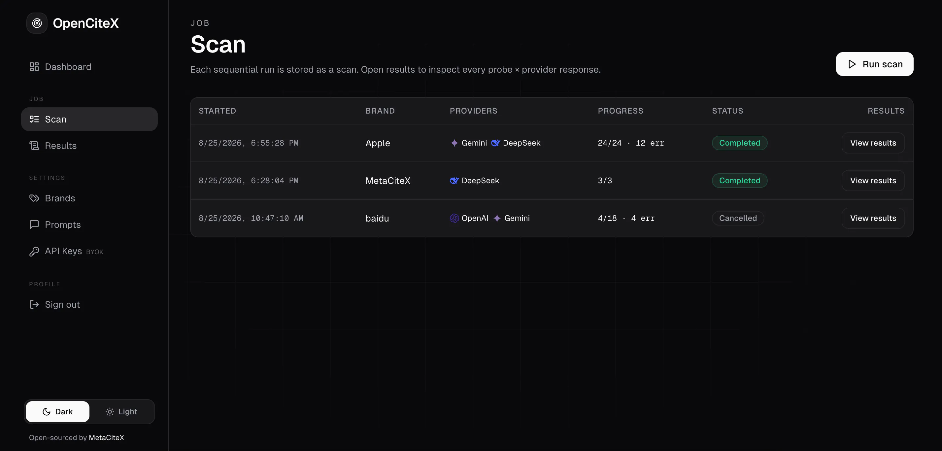Viewport: 942px width, 451px height.
Task: Click progress value 24/24 · 12 err
Action: point(631,143)
